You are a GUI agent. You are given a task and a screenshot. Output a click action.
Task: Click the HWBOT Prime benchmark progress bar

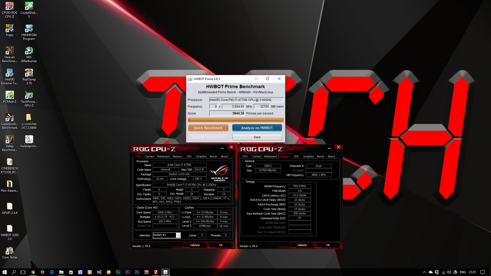coord(236,120)
